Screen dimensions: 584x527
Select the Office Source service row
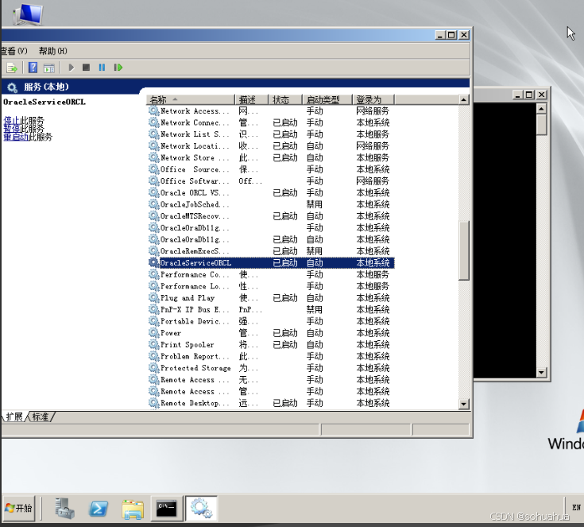[x=271, y=169]
